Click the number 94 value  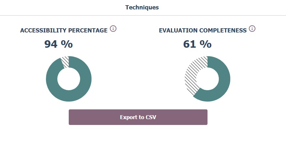coord(51,44)
